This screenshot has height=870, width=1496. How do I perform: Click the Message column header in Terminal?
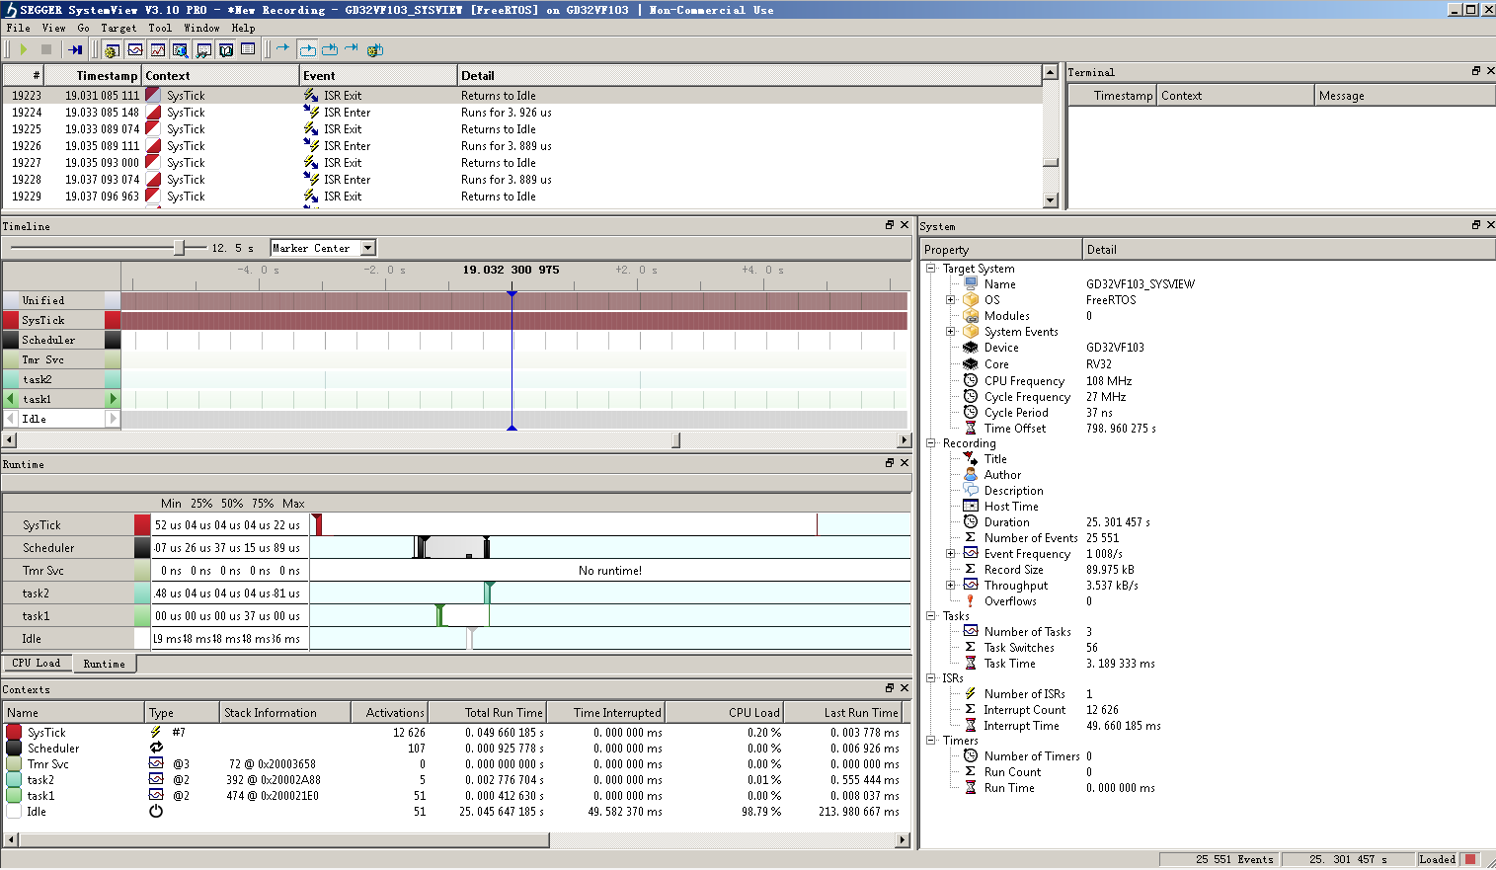pyautogui.click(x=1405, y=95)
